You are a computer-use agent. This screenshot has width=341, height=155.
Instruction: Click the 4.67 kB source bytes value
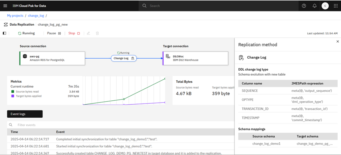185,93
